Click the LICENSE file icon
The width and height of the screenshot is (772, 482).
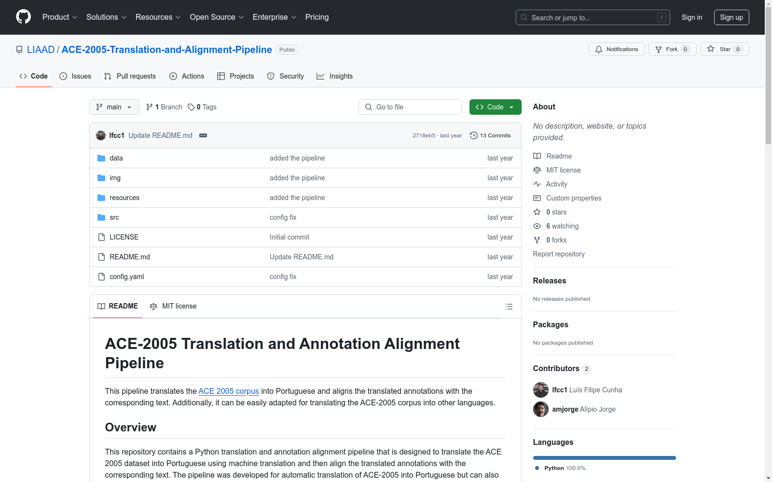[x=101, y=237]
